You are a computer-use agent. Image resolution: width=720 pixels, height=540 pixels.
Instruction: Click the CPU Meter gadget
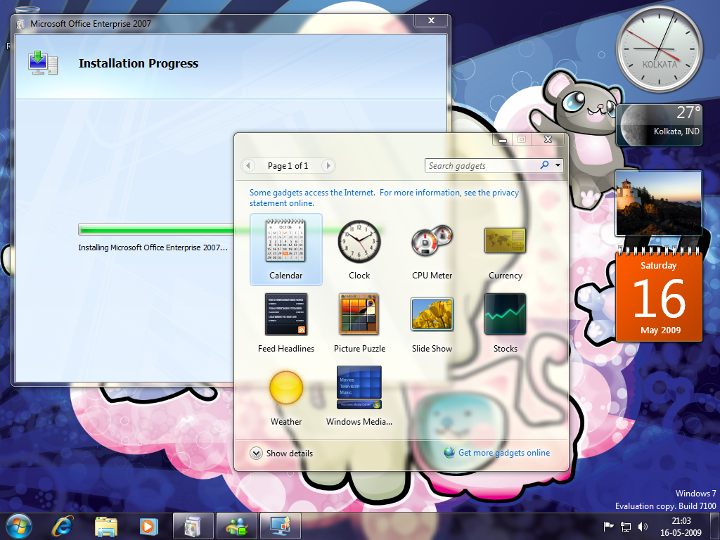[432, 241]
